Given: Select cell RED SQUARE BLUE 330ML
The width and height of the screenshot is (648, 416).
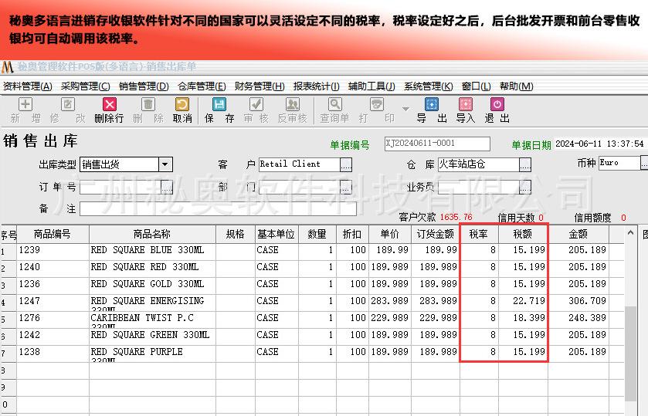Looking at the screenshot, I should pyautogui.click(x=152, y=250).
